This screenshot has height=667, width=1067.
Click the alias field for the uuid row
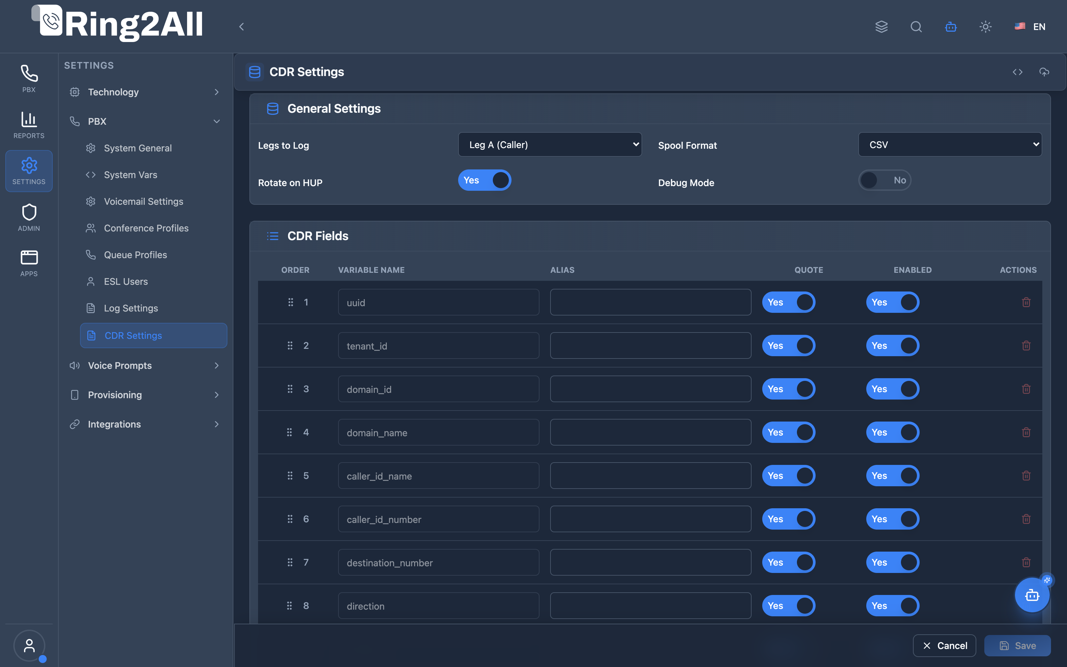tap(651, 302)
